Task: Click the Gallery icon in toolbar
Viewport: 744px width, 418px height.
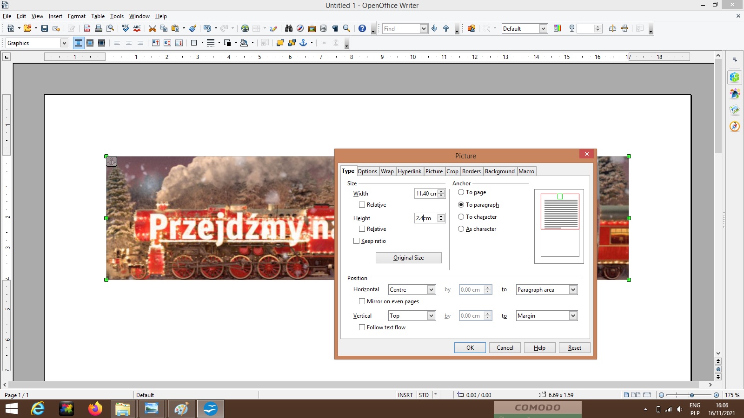Action: point(312,29)
